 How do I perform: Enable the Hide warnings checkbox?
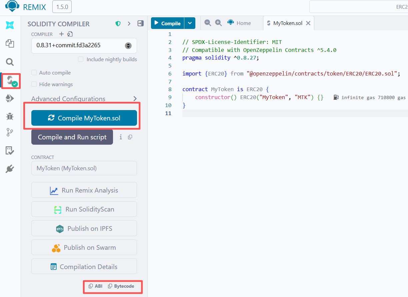point(34,84)
